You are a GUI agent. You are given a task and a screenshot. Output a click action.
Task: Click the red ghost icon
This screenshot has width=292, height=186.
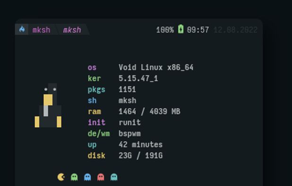101,177
